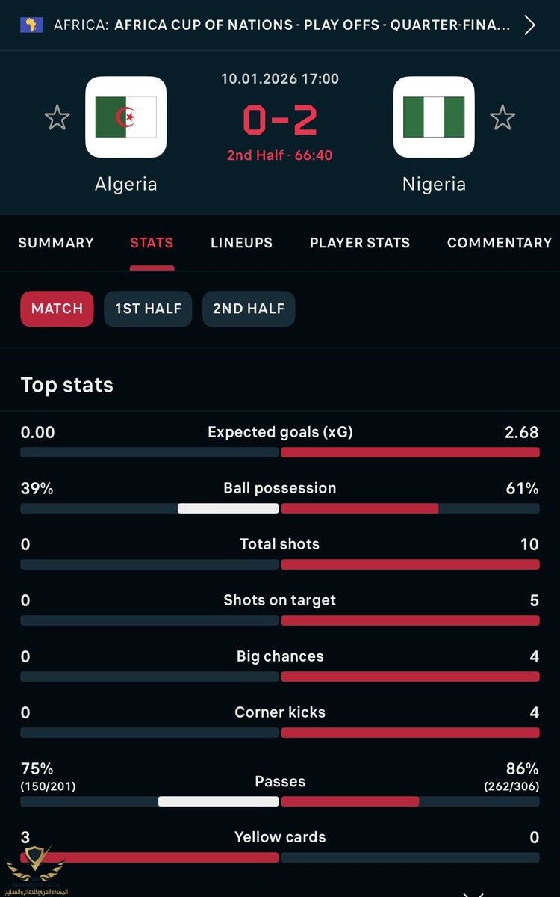Viewport: 560px width, 897px height.
Task: Click the Algeria team name
Action: 125,184
